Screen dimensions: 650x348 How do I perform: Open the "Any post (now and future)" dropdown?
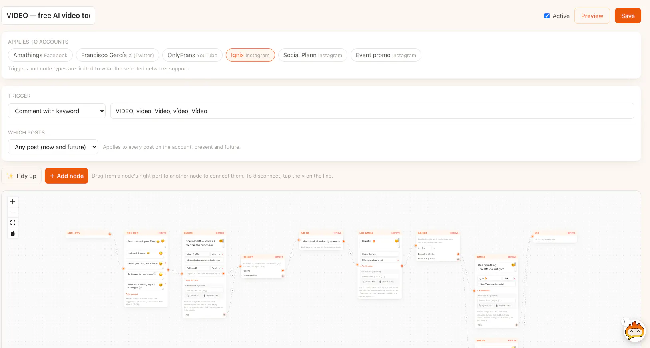click(x=53, y=147)
